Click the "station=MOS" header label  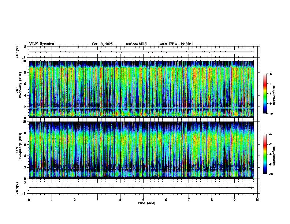pos(136,44)
